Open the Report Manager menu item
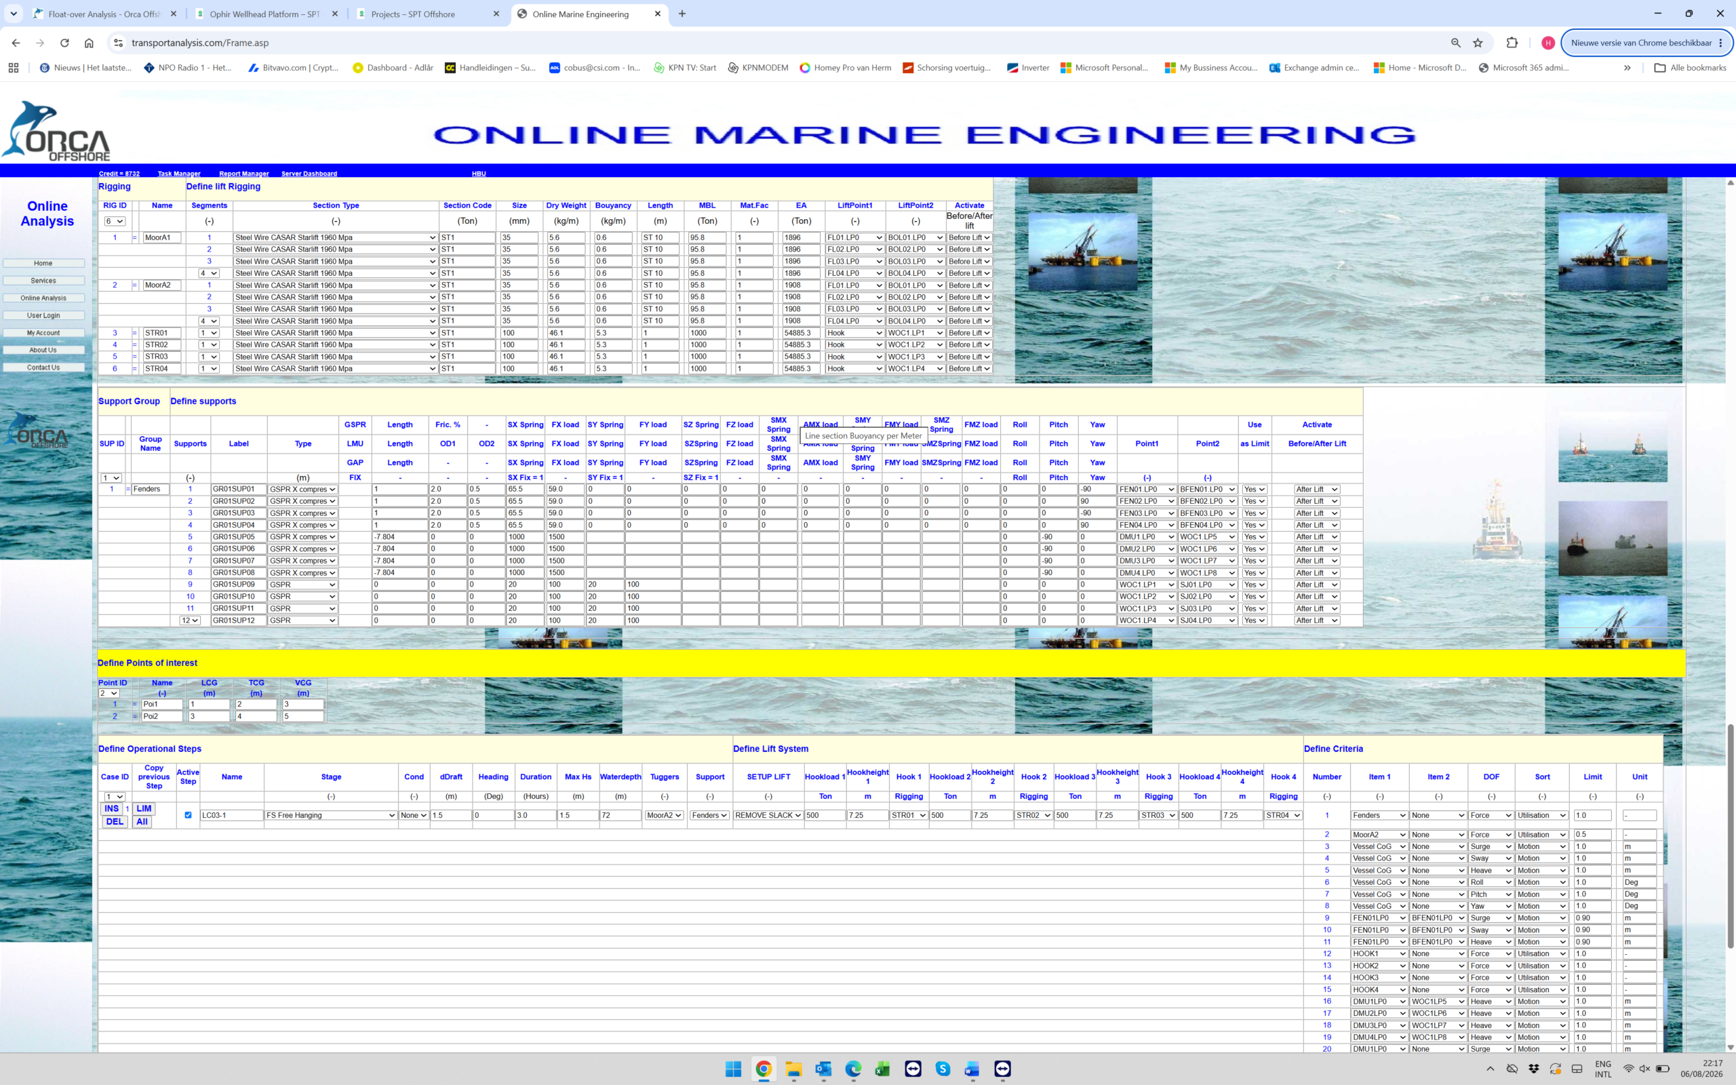The image size is (1736, 1085). click(244, 174)
